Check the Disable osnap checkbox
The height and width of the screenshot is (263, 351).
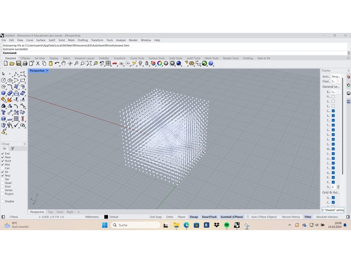pos(3,201)
